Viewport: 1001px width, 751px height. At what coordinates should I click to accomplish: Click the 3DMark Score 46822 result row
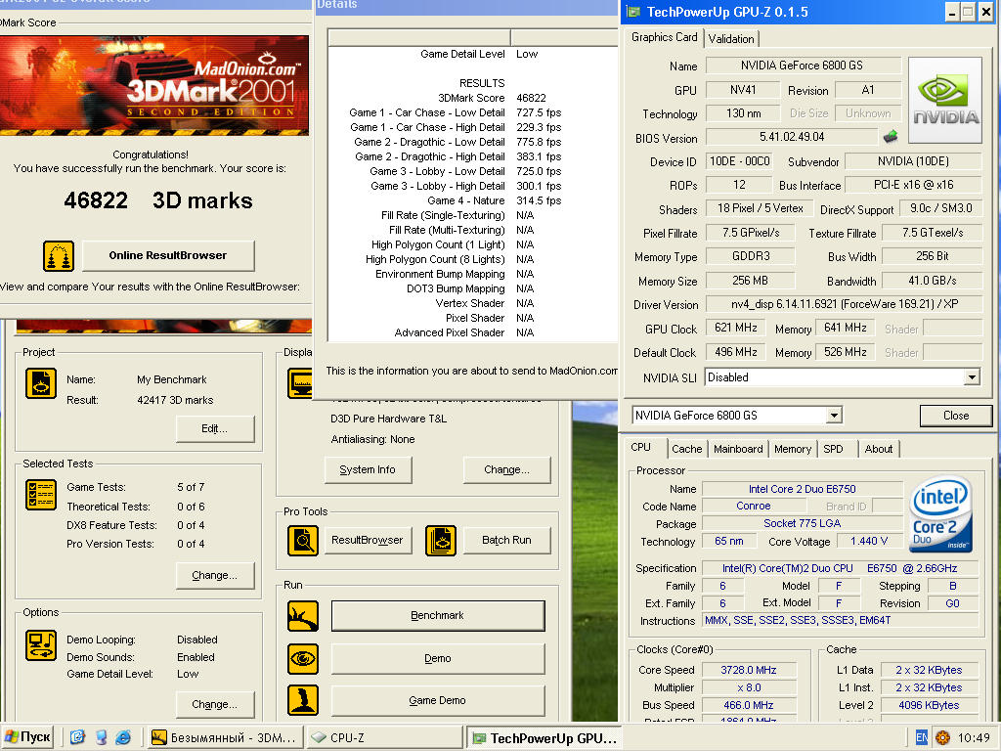(x=472, y=98)
